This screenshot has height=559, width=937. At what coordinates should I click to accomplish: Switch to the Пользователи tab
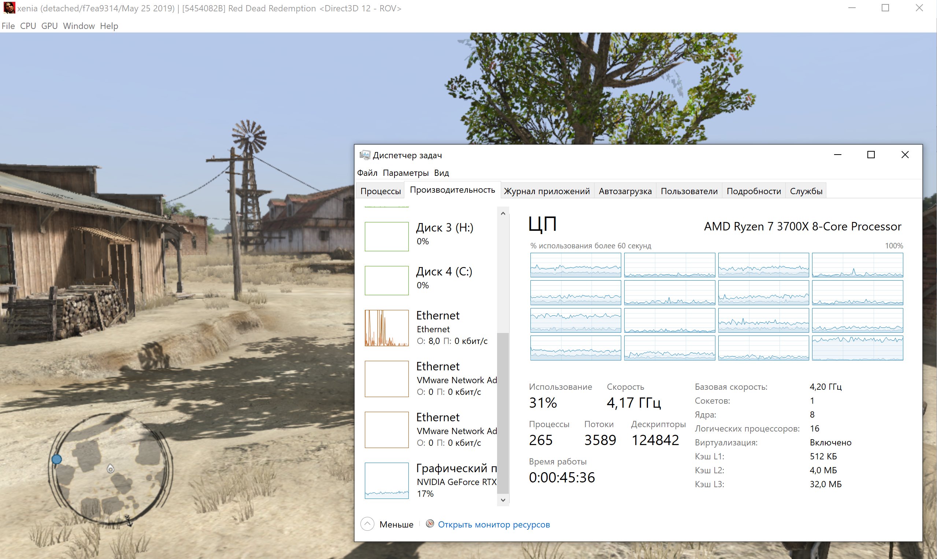pos(689,191)
